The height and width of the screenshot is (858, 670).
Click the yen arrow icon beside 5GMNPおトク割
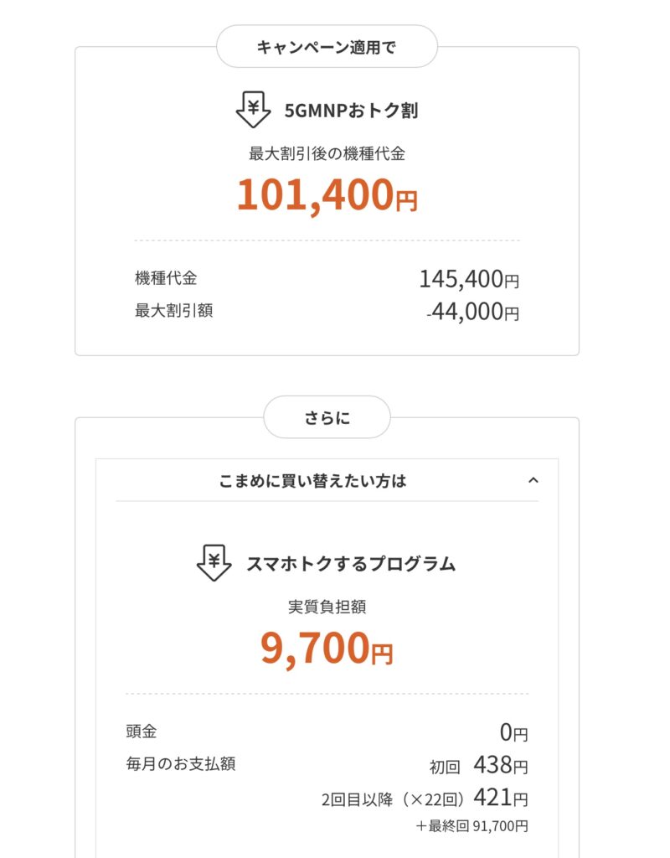253,111
